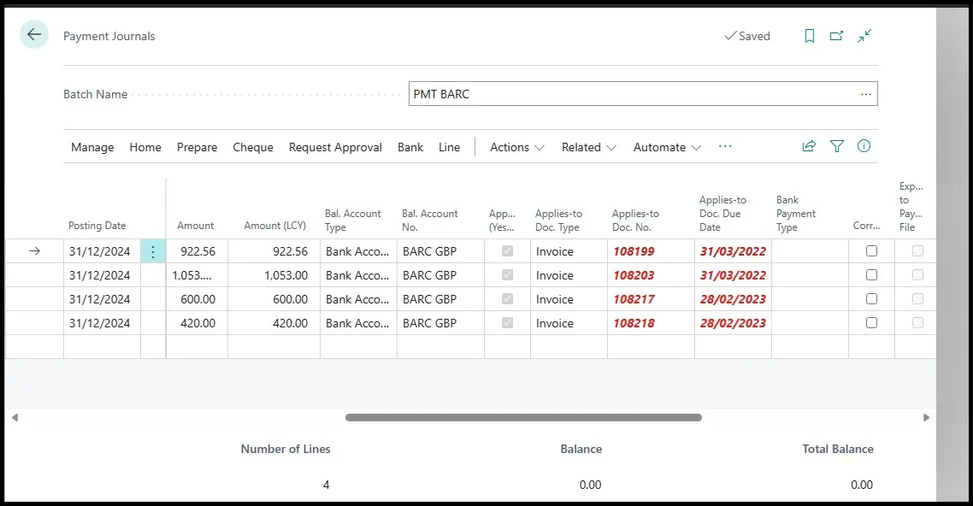Expand the Actions dropdown menu
The width and height of the screenshot is (973, 506).
pyautogui.click(x=517, y=148)
